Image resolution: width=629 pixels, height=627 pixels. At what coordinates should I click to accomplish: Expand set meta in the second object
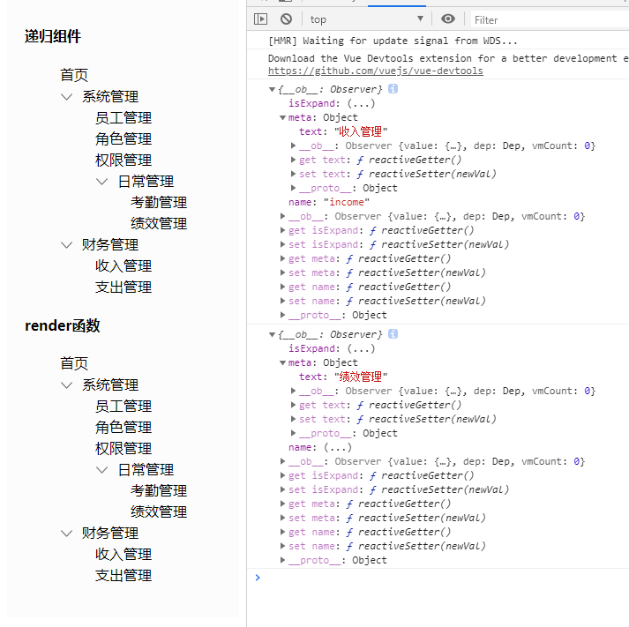point(282,518)
